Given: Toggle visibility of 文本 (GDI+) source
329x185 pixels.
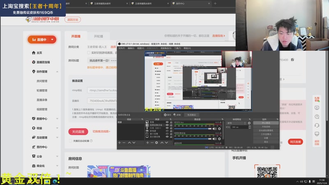Looking at the screenshot, I should pyautogui.click(x=167, y=128).
